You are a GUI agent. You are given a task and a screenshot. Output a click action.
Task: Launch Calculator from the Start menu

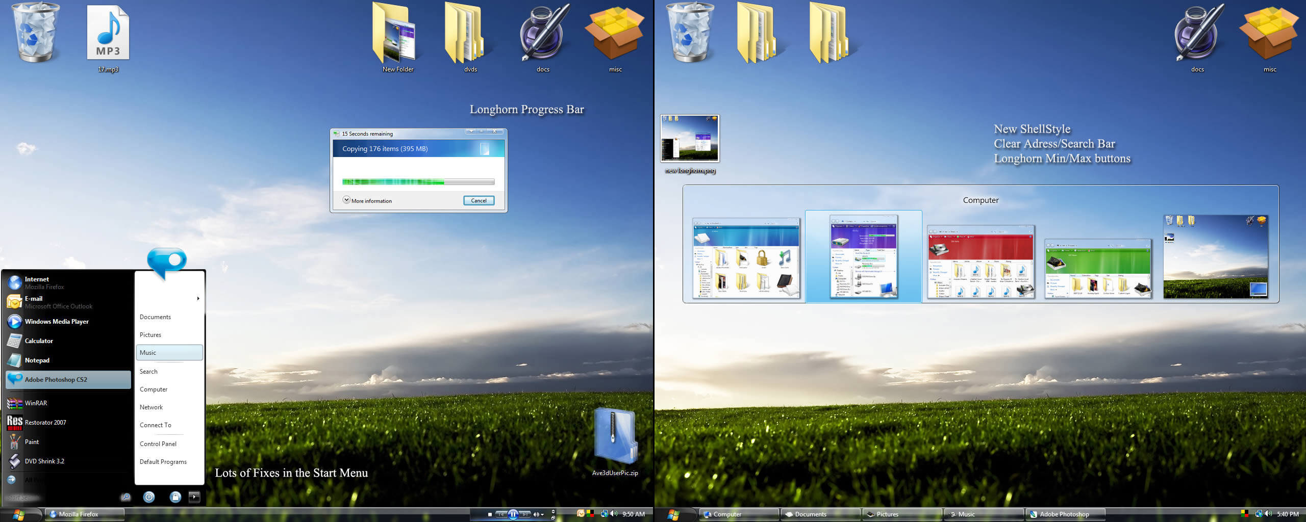click(x=39, y=341)
